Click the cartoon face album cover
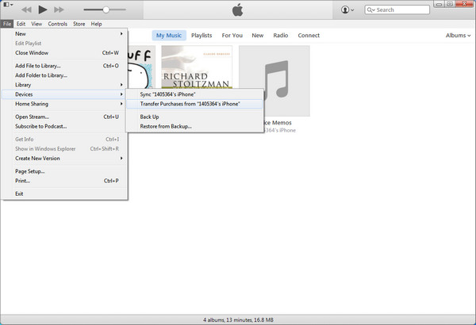Screen dimensions: 476x325 (142, 67)
